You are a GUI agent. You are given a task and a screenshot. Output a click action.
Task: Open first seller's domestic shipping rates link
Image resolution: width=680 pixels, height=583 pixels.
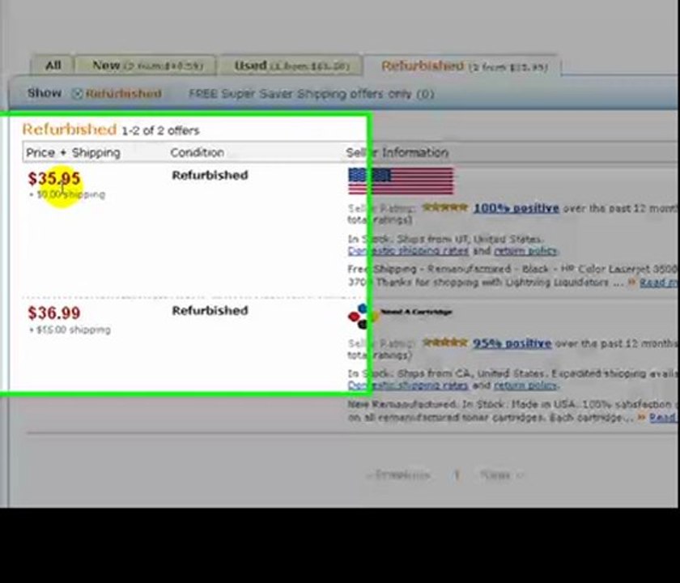(408, 251)
